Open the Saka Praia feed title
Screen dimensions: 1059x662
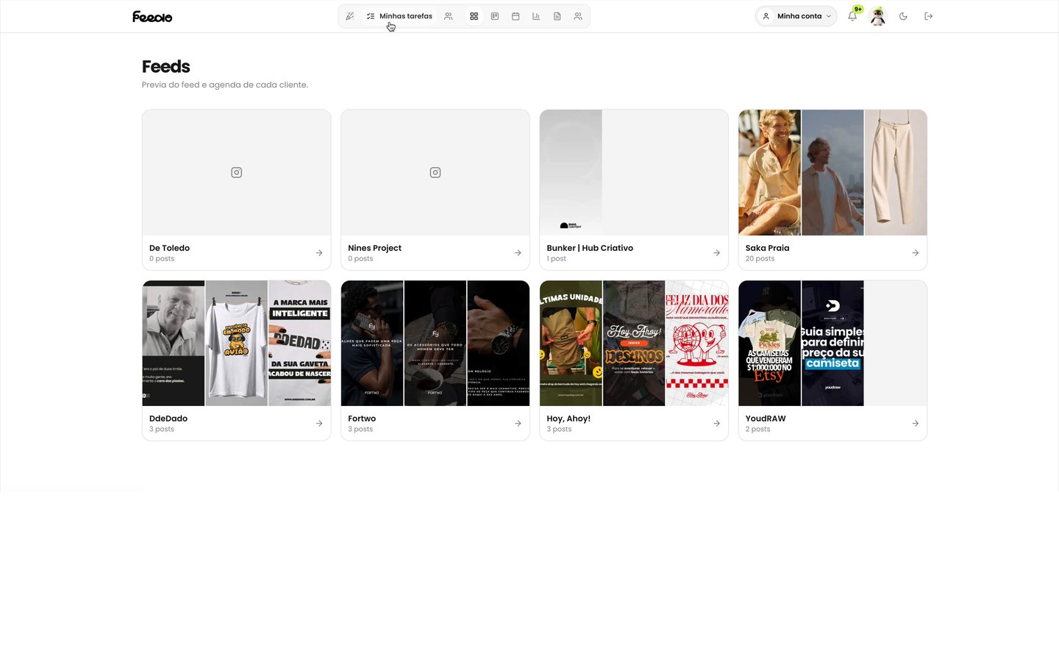click(x=767, y=248)
